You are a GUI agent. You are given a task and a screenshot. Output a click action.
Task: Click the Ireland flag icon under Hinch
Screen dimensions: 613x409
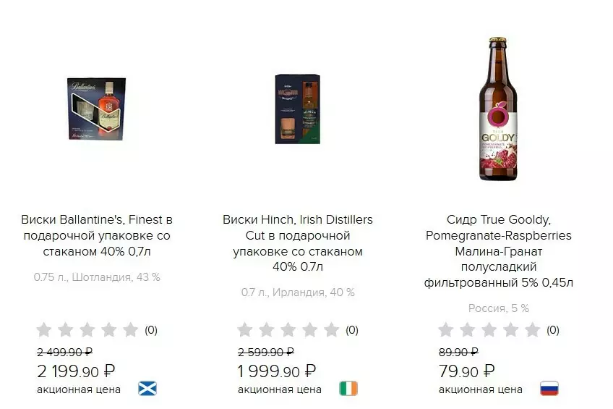tap(348, 389)
